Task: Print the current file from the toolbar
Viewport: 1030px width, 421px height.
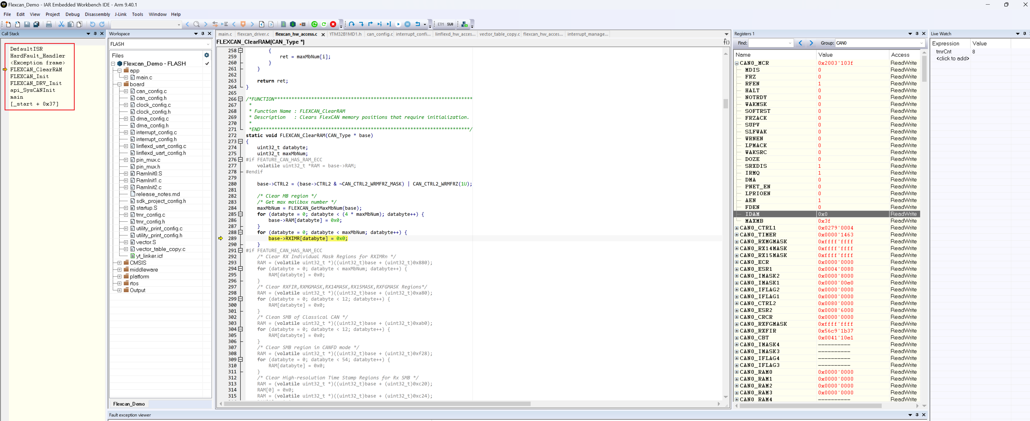Action: (x=49, y=24)
